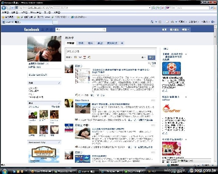Image resolution: width=218 pixels, height=174 pixels.
Task: Open the 安全性 (Safety) command bar menu
Action: (194, 22)
